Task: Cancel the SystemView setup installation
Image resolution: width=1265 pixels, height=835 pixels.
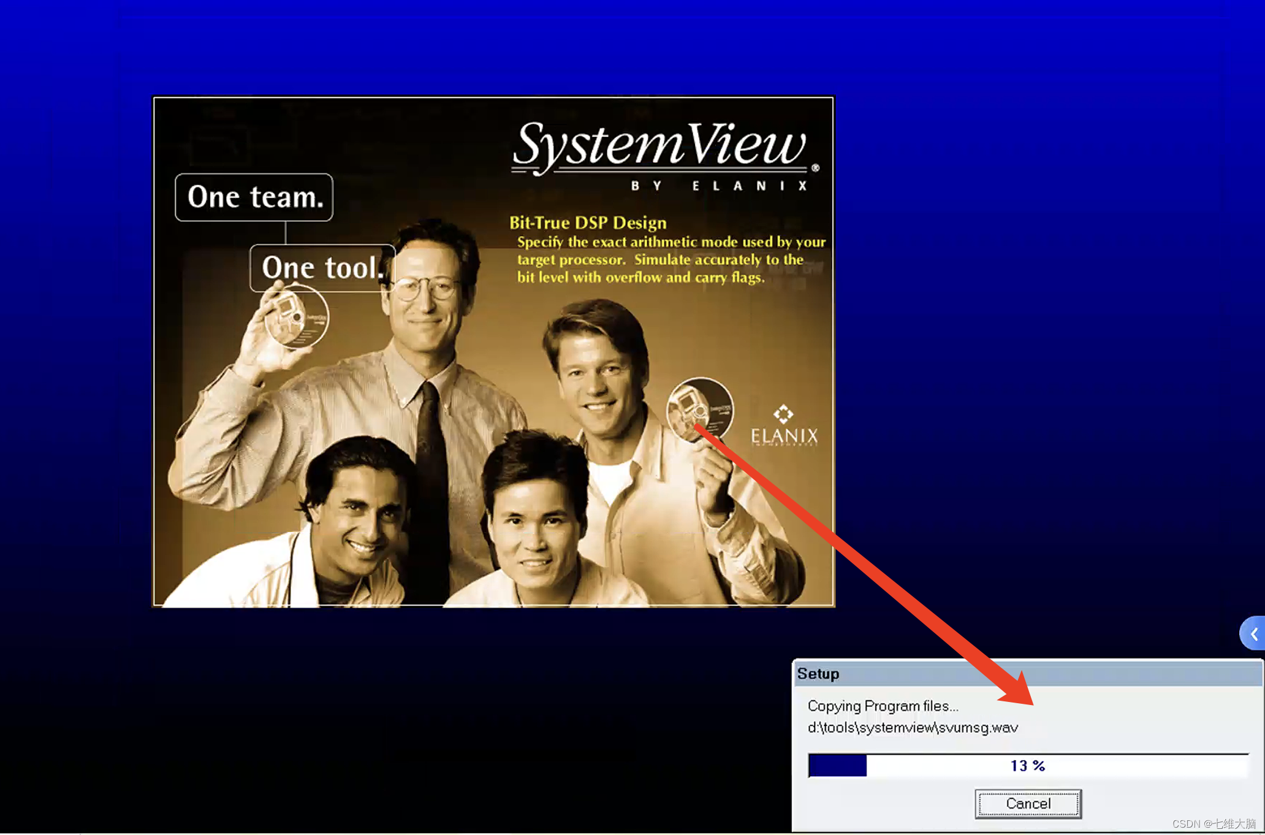Action: [1028, 804]
